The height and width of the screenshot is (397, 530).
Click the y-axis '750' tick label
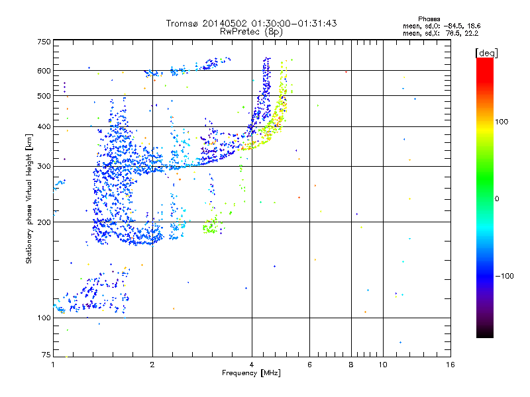tap(44, 42)
